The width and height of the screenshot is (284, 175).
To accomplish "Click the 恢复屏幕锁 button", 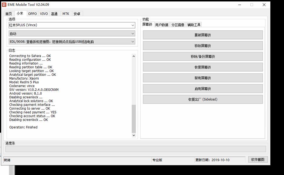I will 203,67.
